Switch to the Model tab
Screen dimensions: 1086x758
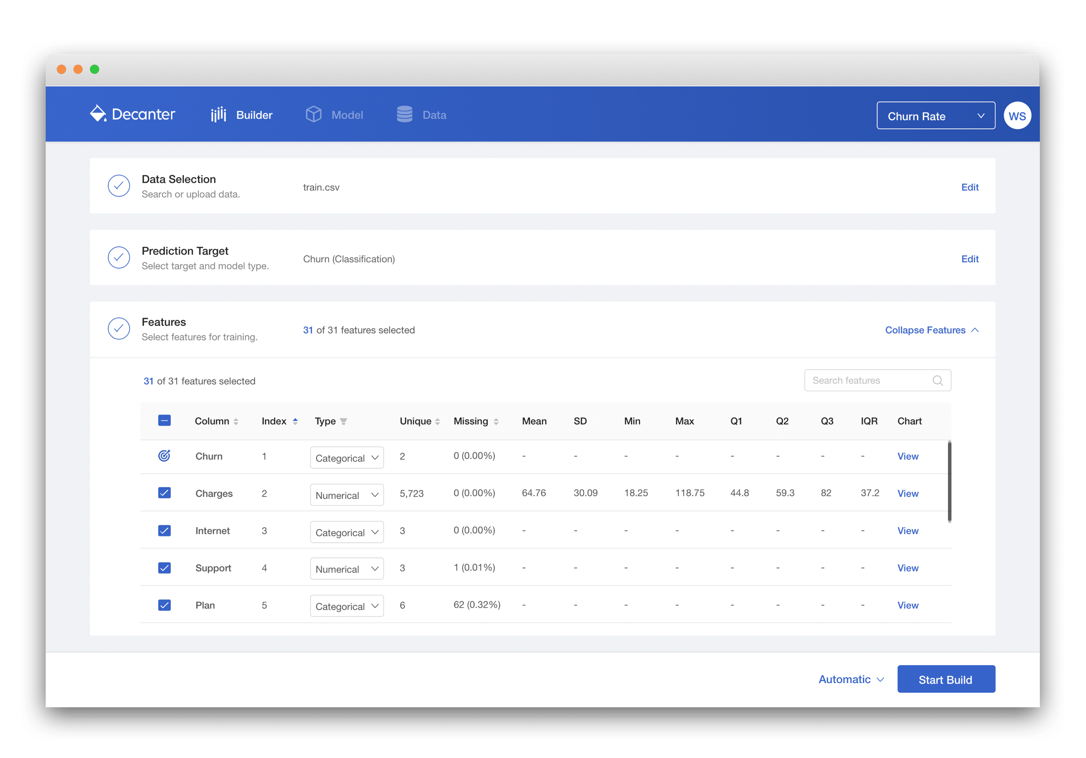334,115
